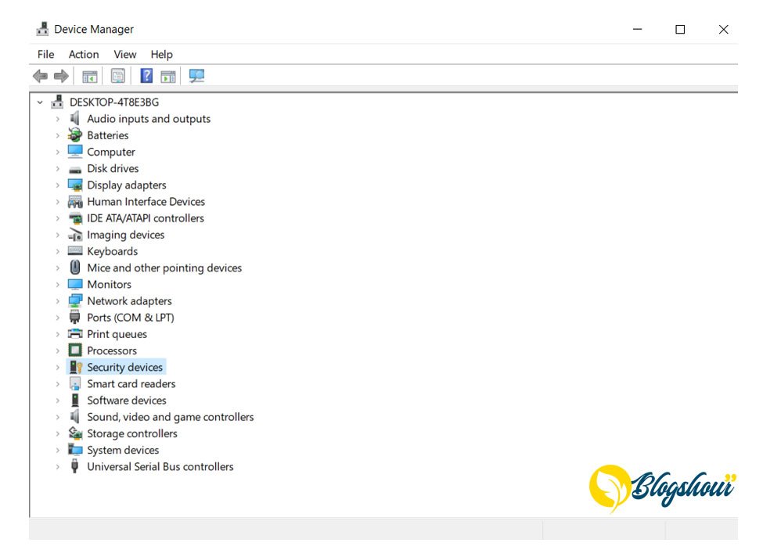Viewport: 763px width, 557px height.
Task: Click the Smart card readers icon
Action: click(x=75, y=383)
